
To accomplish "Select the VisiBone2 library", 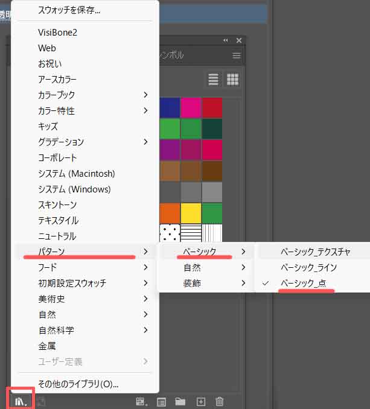I will coord(85,33).
